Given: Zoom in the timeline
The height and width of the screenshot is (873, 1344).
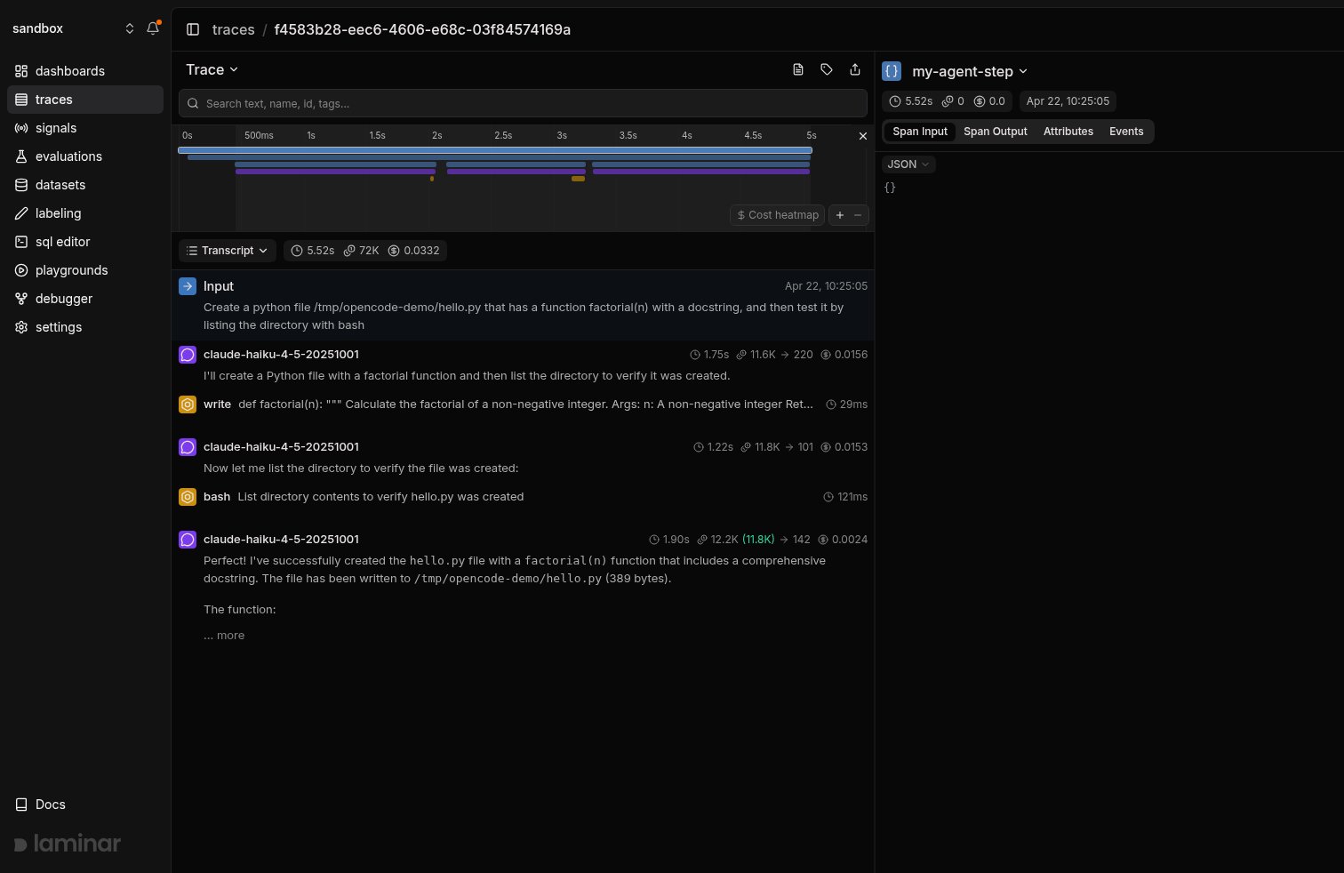Looking at the screenshot, I should coord(840,215).
